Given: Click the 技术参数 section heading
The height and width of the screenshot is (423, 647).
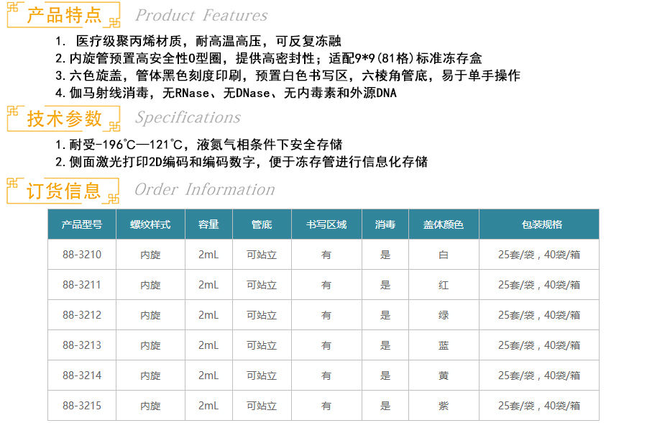Looking at the screenshot, I should [x=64, y=118].
